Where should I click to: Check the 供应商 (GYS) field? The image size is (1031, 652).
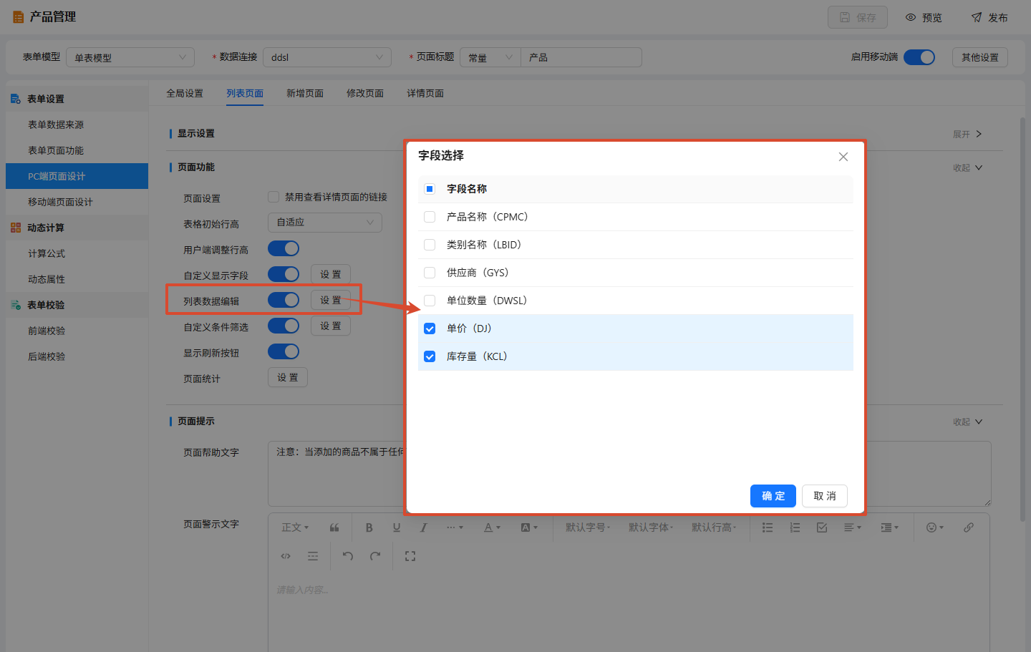pyautogui.click(x=430, y=273)
